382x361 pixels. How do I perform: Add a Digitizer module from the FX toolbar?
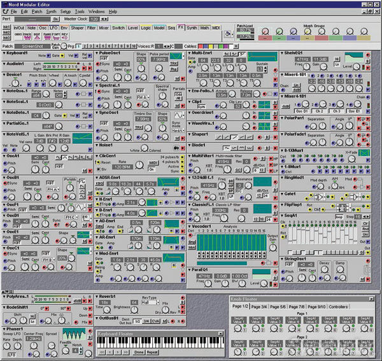(37, 36)
